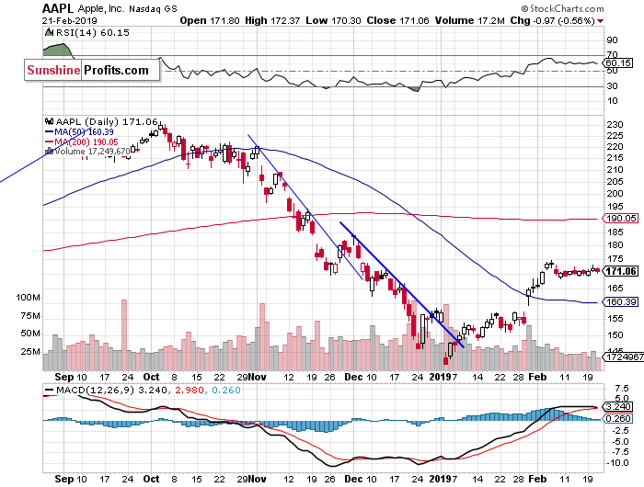Screen dimensions: 644x487
Task: Click the -5.0 label on MACD axis
Action: point(620,442)
